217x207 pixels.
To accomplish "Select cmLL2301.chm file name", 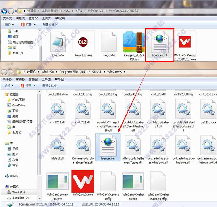I will click(58, 94).
